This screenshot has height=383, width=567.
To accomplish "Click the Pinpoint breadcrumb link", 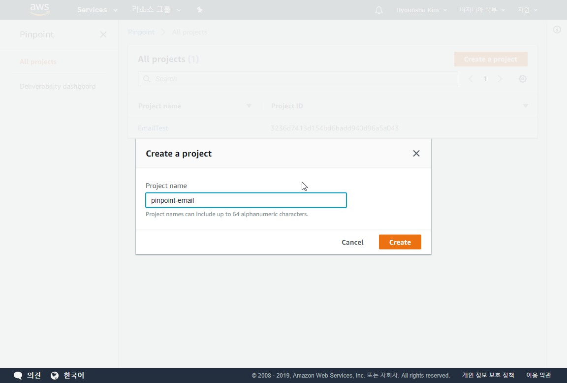I will pyautogui.click(x=141, y=32).
